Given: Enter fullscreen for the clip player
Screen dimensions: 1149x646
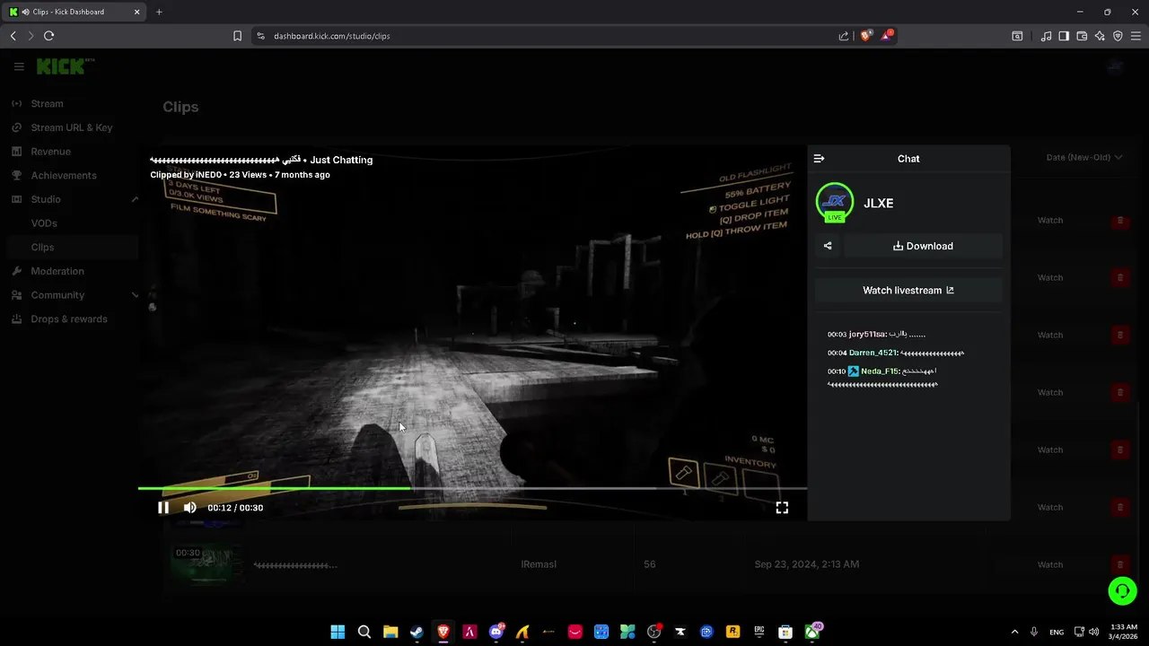Looking at the screenshot, I should (x=782, y=508).
